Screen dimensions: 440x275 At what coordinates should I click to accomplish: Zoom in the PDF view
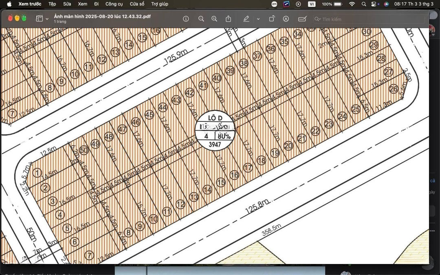pos(214,19)
